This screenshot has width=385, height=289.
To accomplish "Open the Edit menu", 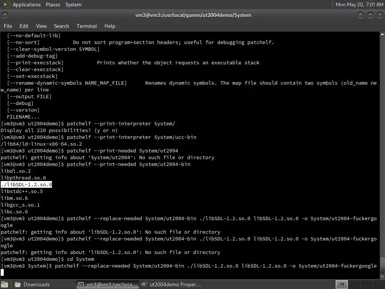I will coord(24,26).
